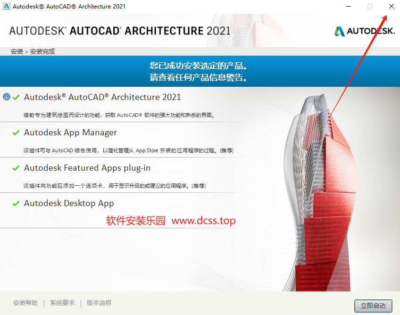
Task: Select the Autodesk Desktop App title
Action: click(69, 203)
